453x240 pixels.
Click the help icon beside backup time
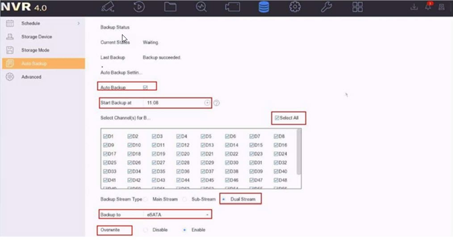(217, 103)
